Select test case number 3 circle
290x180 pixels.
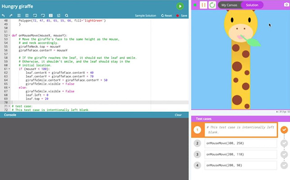[x=197, y=154]
